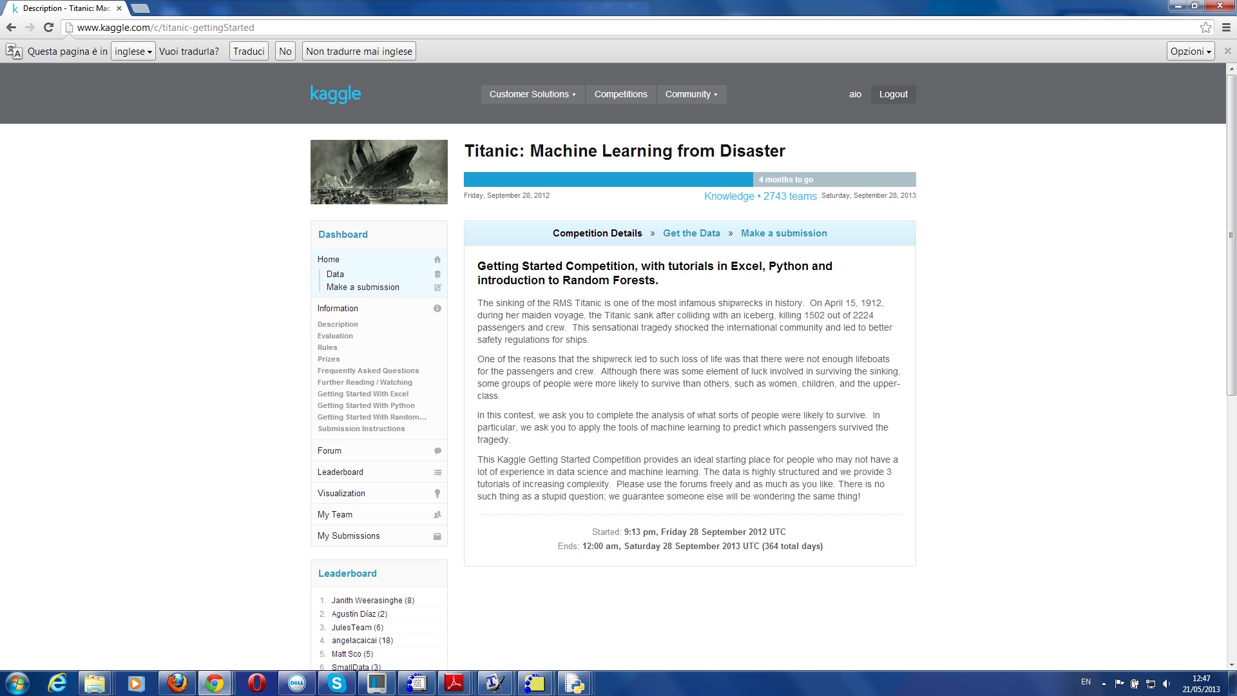The height and width of the screenshot is (696, 1237).
Task: Show hidden system tray icons arrow
Action: click(x=1104, y=684)
